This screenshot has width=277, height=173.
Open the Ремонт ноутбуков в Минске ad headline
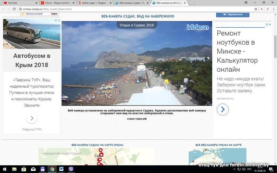[237, 51]
